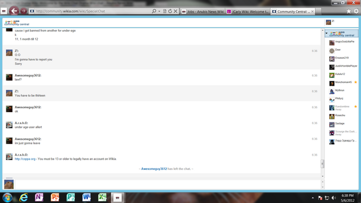This screenshot has height=203, width=361.
Task: Open the http://coppa.org link
Action: pos(25,159)
